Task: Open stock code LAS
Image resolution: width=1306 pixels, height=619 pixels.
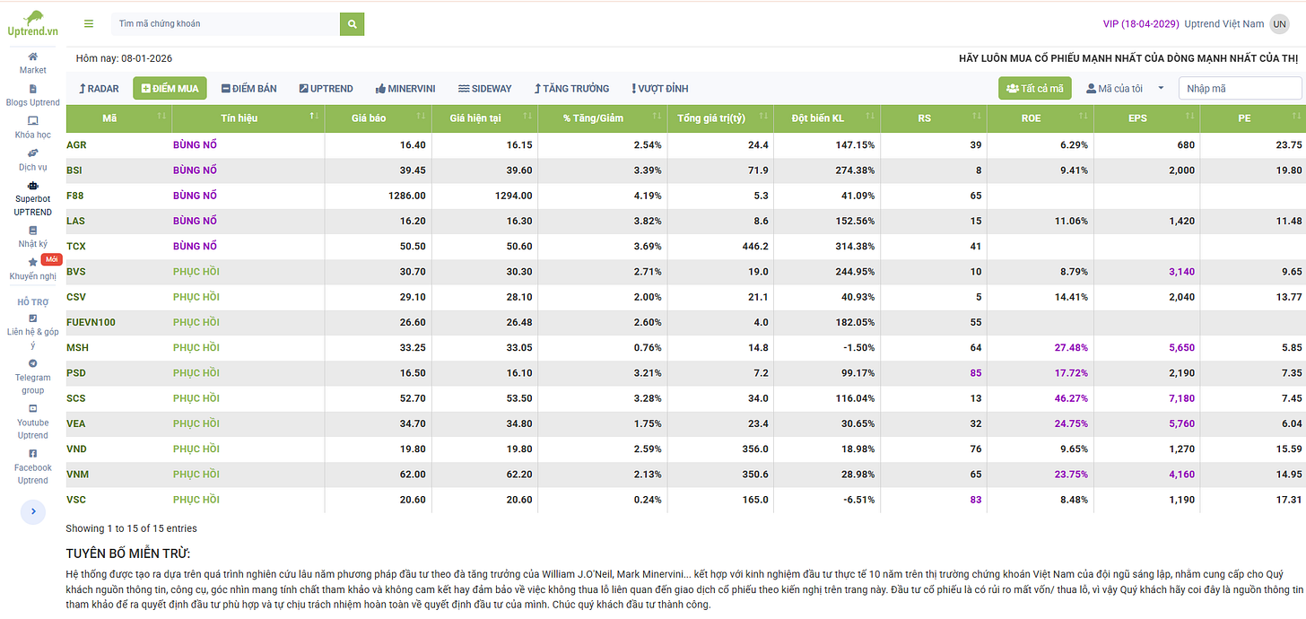Action: (75, 221)
